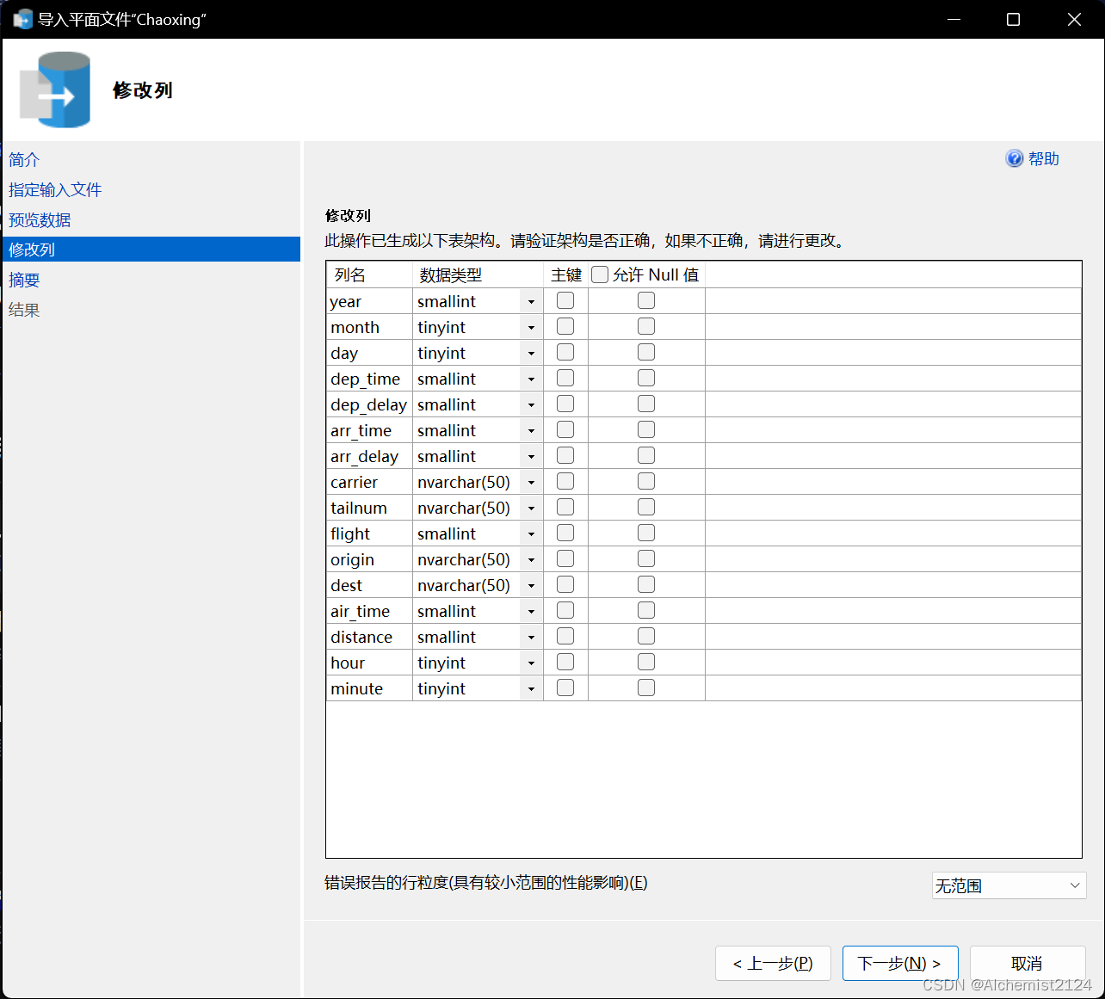Click the large database import icon near 修改列 header

55,89
